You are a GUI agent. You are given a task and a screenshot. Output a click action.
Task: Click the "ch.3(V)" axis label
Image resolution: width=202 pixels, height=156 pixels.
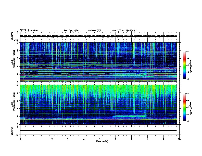12,131
